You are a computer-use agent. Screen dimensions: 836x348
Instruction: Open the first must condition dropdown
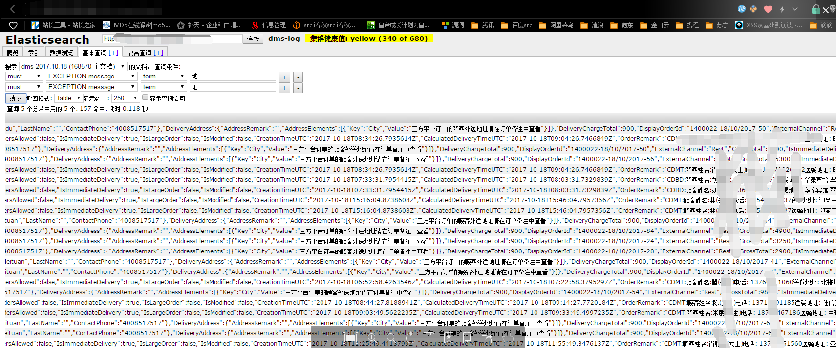[24, 76]
